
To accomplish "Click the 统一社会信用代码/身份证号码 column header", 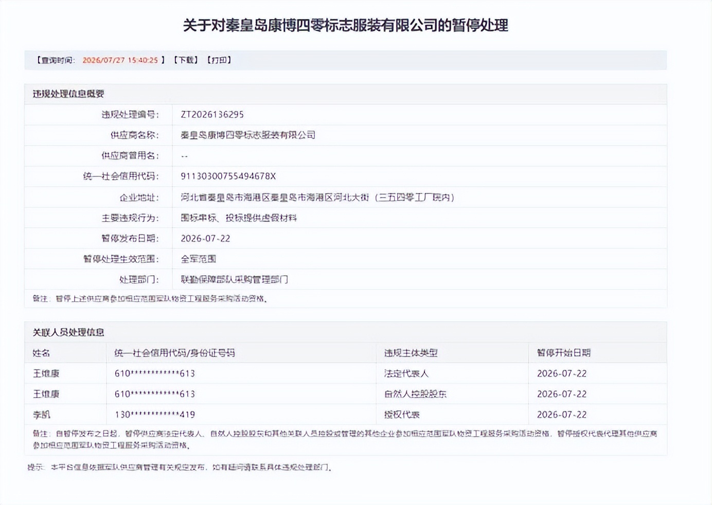I will 174,353.
